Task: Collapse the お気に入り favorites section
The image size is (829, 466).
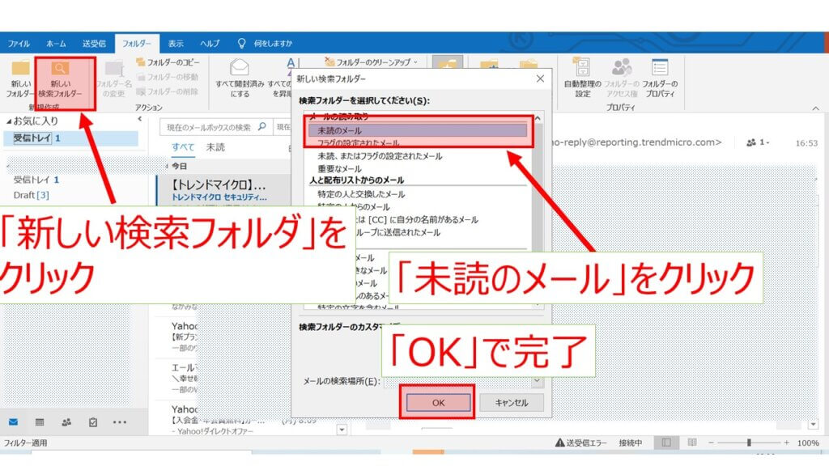Action: (9, 121)
